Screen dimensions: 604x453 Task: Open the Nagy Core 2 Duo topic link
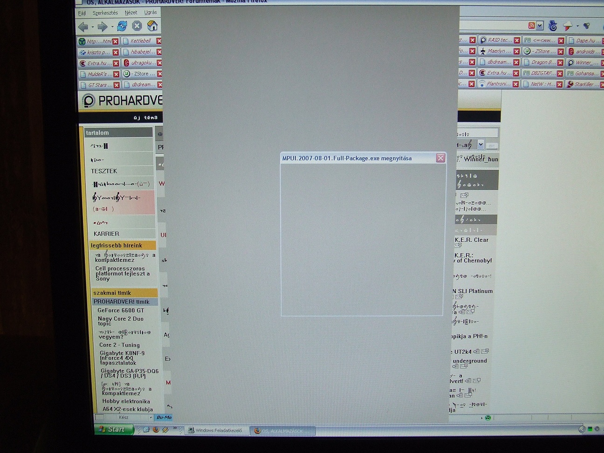coord(120,321)
